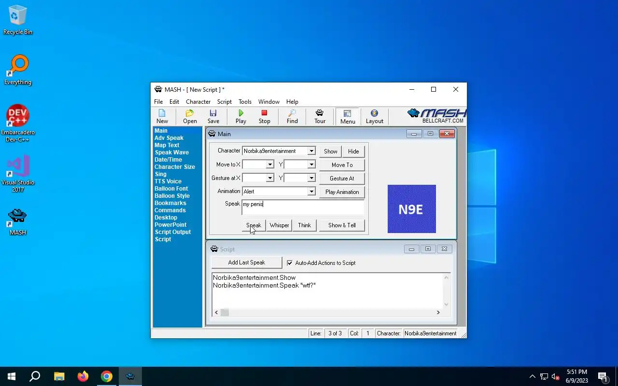Open taskbar Search
The image size is (618, 386).
click(35, 376)
